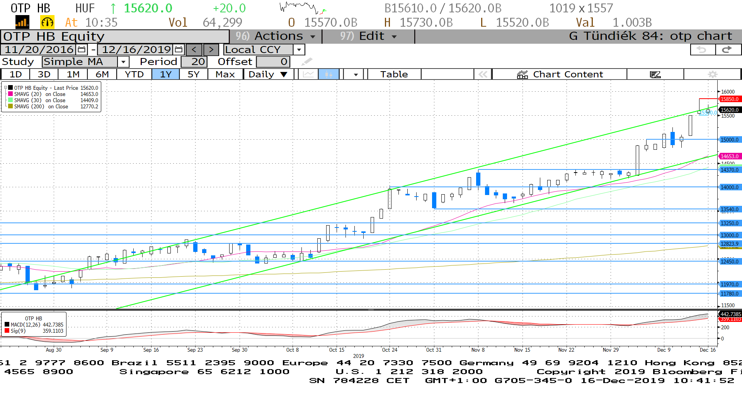Open the 97) Edit menu

(x=368, y=36)
